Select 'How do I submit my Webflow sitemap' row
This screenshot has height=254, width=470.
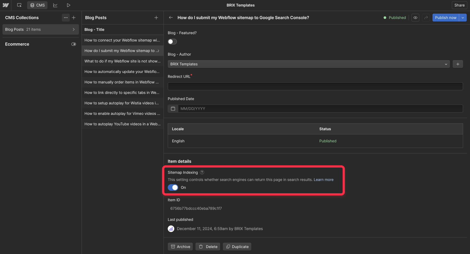tap(123, 51)
